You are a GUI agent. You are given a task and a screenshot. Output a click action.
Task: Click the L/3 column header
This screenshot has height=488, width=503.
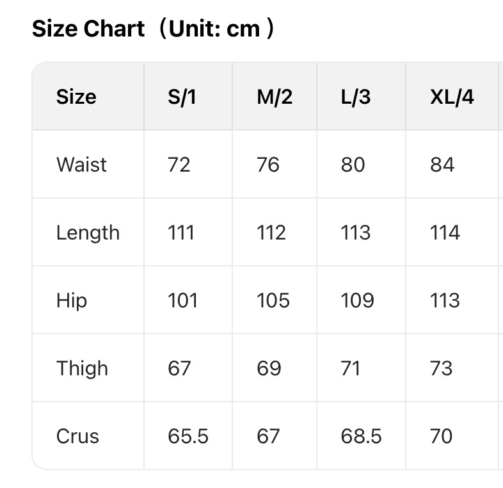click(x=356, y=97)
